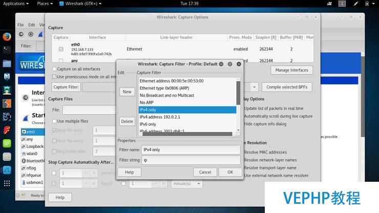Click Delete in Capture Filter dialog
Image resolution: width=379 pixels, height=213 pixels.
coord(127,121)
